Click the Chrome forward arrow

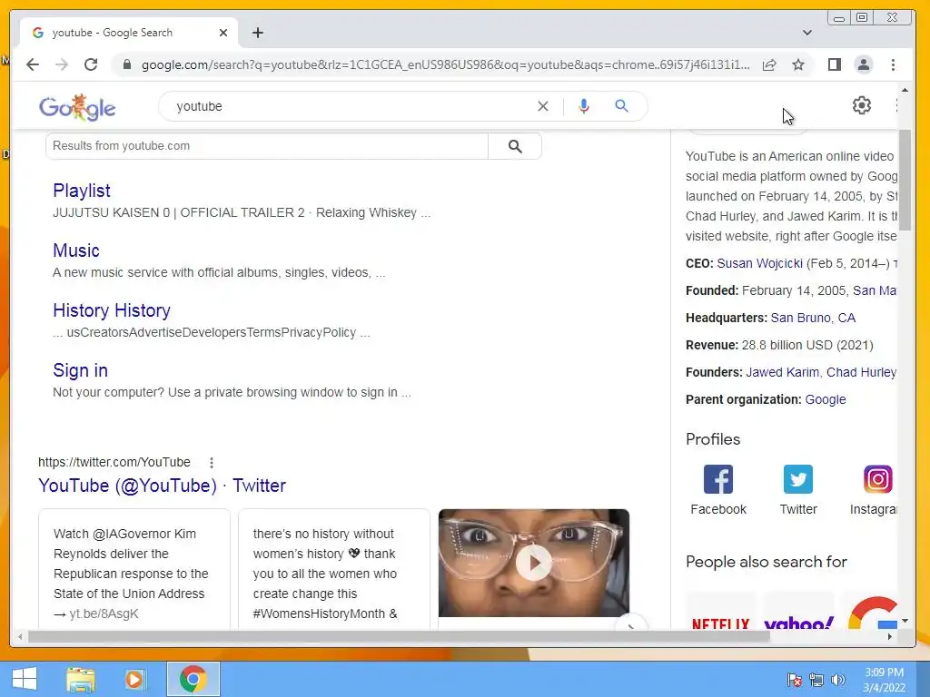tap(62, 64)
